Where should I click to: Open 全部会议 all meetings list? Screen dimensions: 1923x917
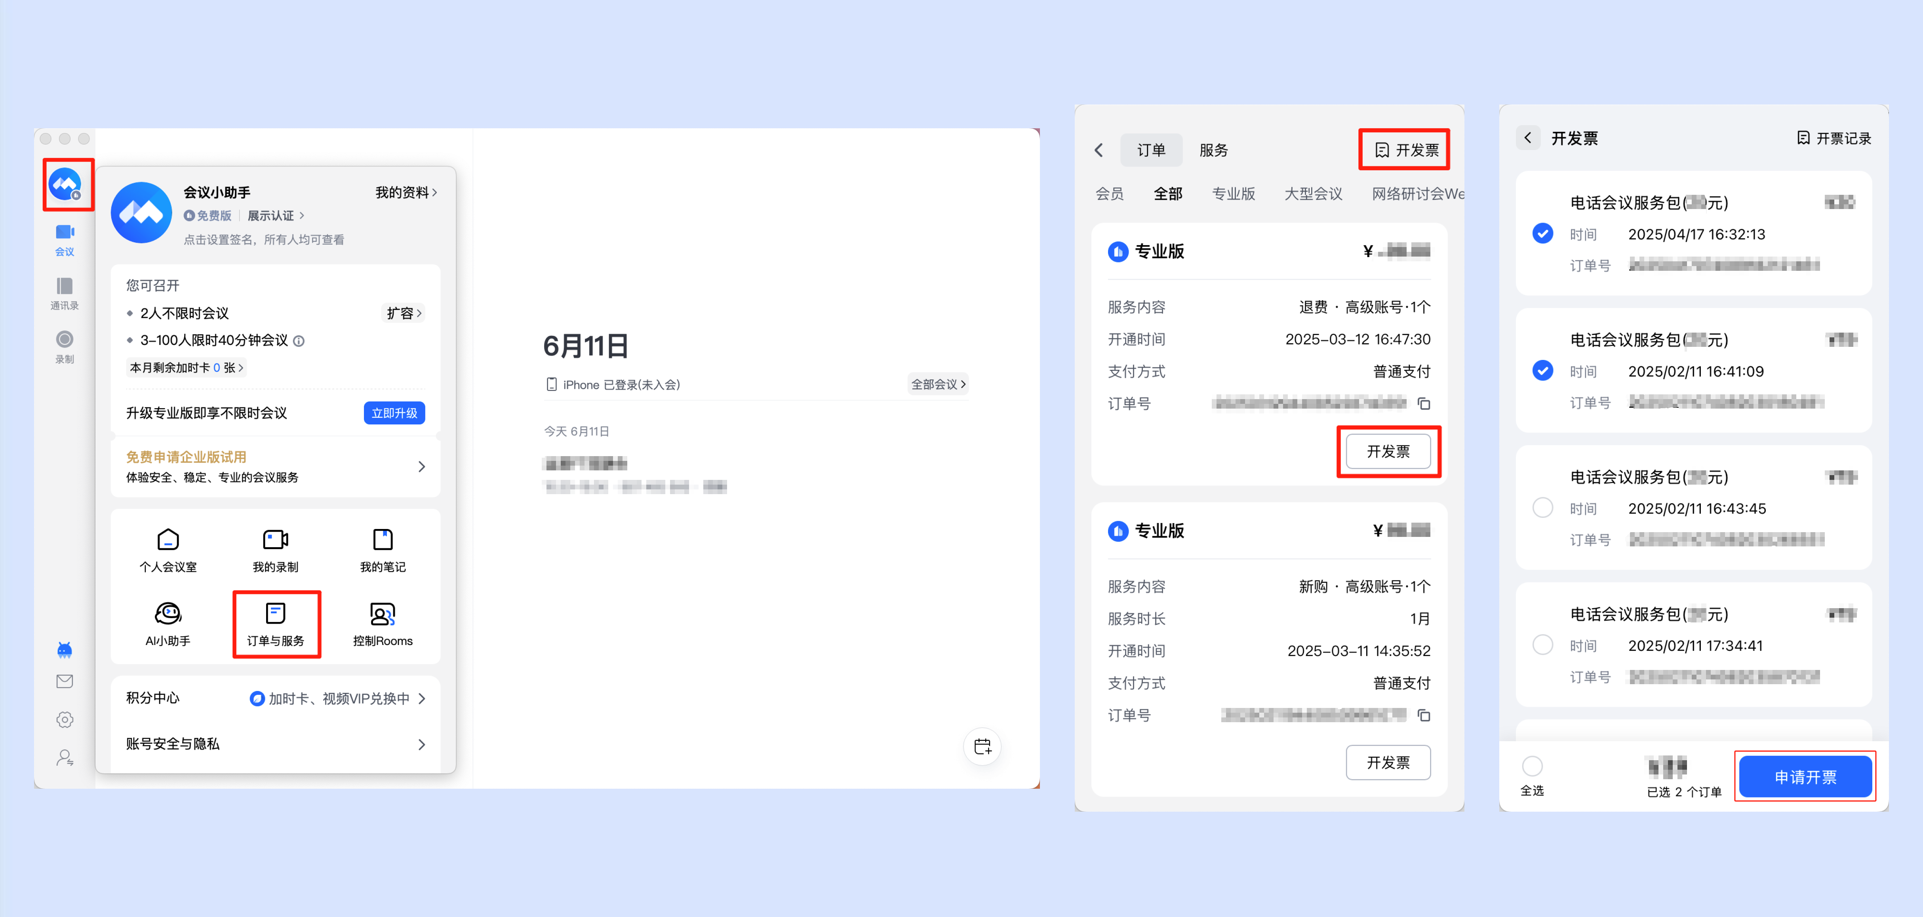coord(939,384)
